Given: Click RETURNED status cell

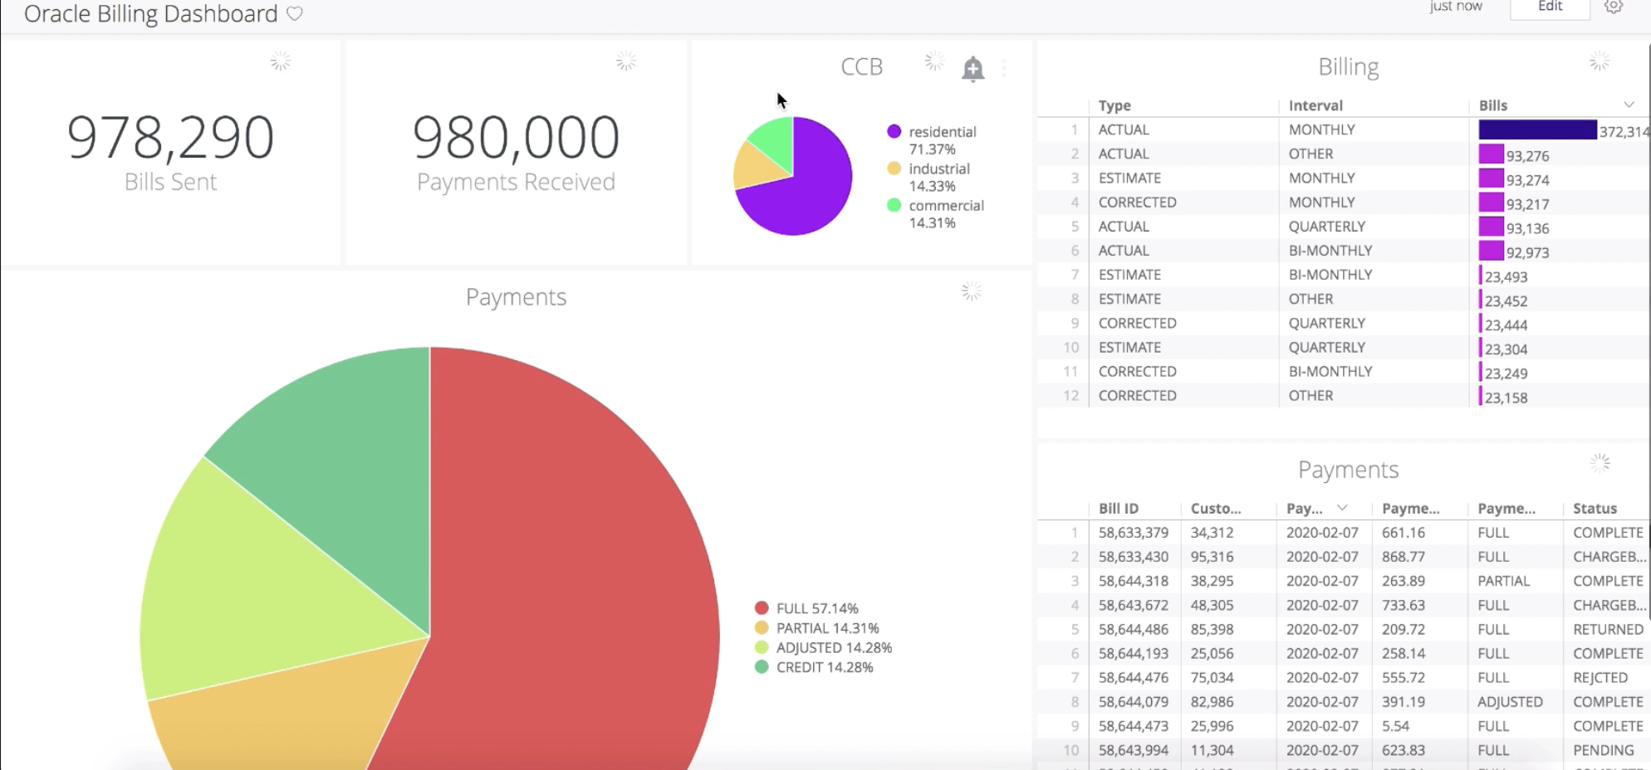Looking at the screenshot, I should pyautogui.click(x=1608, y=630).
